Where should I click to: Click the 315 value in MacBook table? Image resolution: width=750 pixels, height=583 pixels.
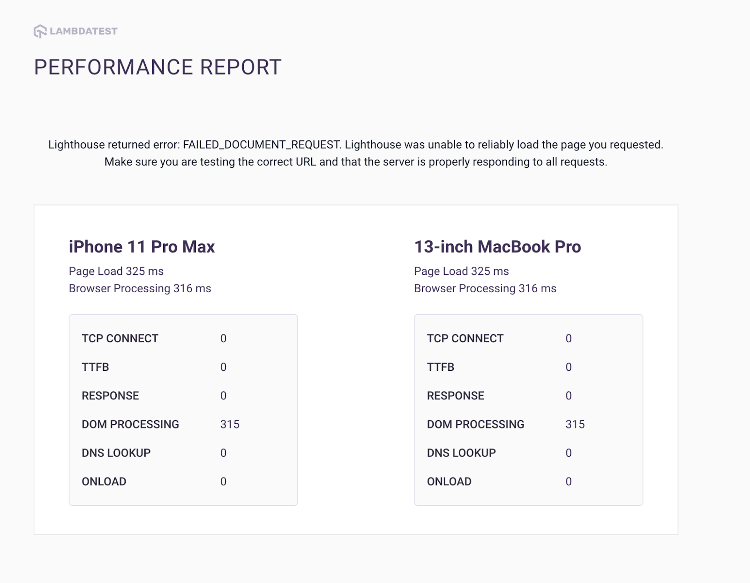pos(575,424)
